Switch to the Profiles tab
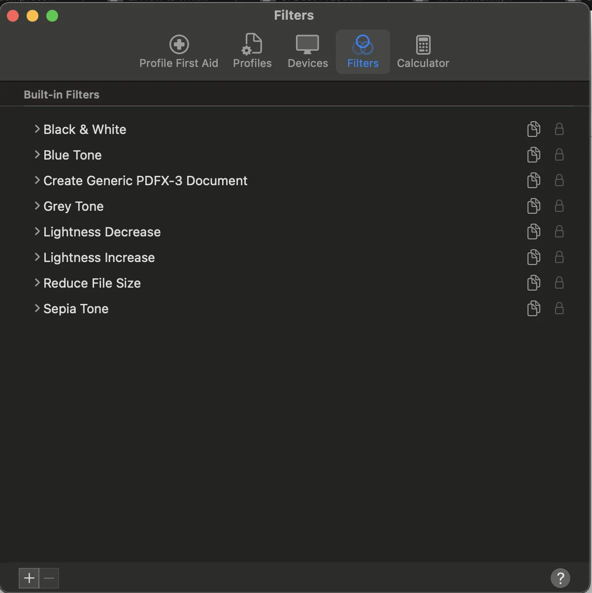592x593 pixels. tap(252, 52)
